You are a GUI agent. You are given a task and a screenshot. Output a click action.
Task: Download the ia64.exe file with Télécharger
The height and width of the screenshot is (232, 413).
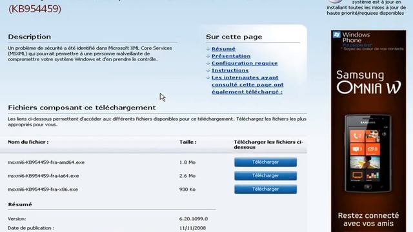click(x=265, y=175)
